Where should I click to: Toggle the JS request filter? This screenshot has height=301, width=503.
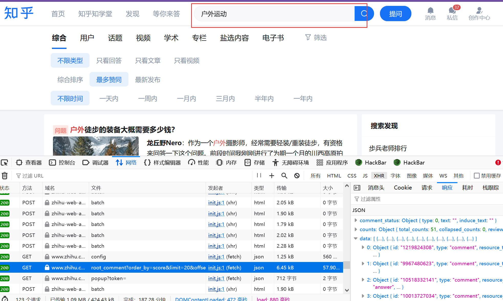pyautogui.click(x=365, y=175)
